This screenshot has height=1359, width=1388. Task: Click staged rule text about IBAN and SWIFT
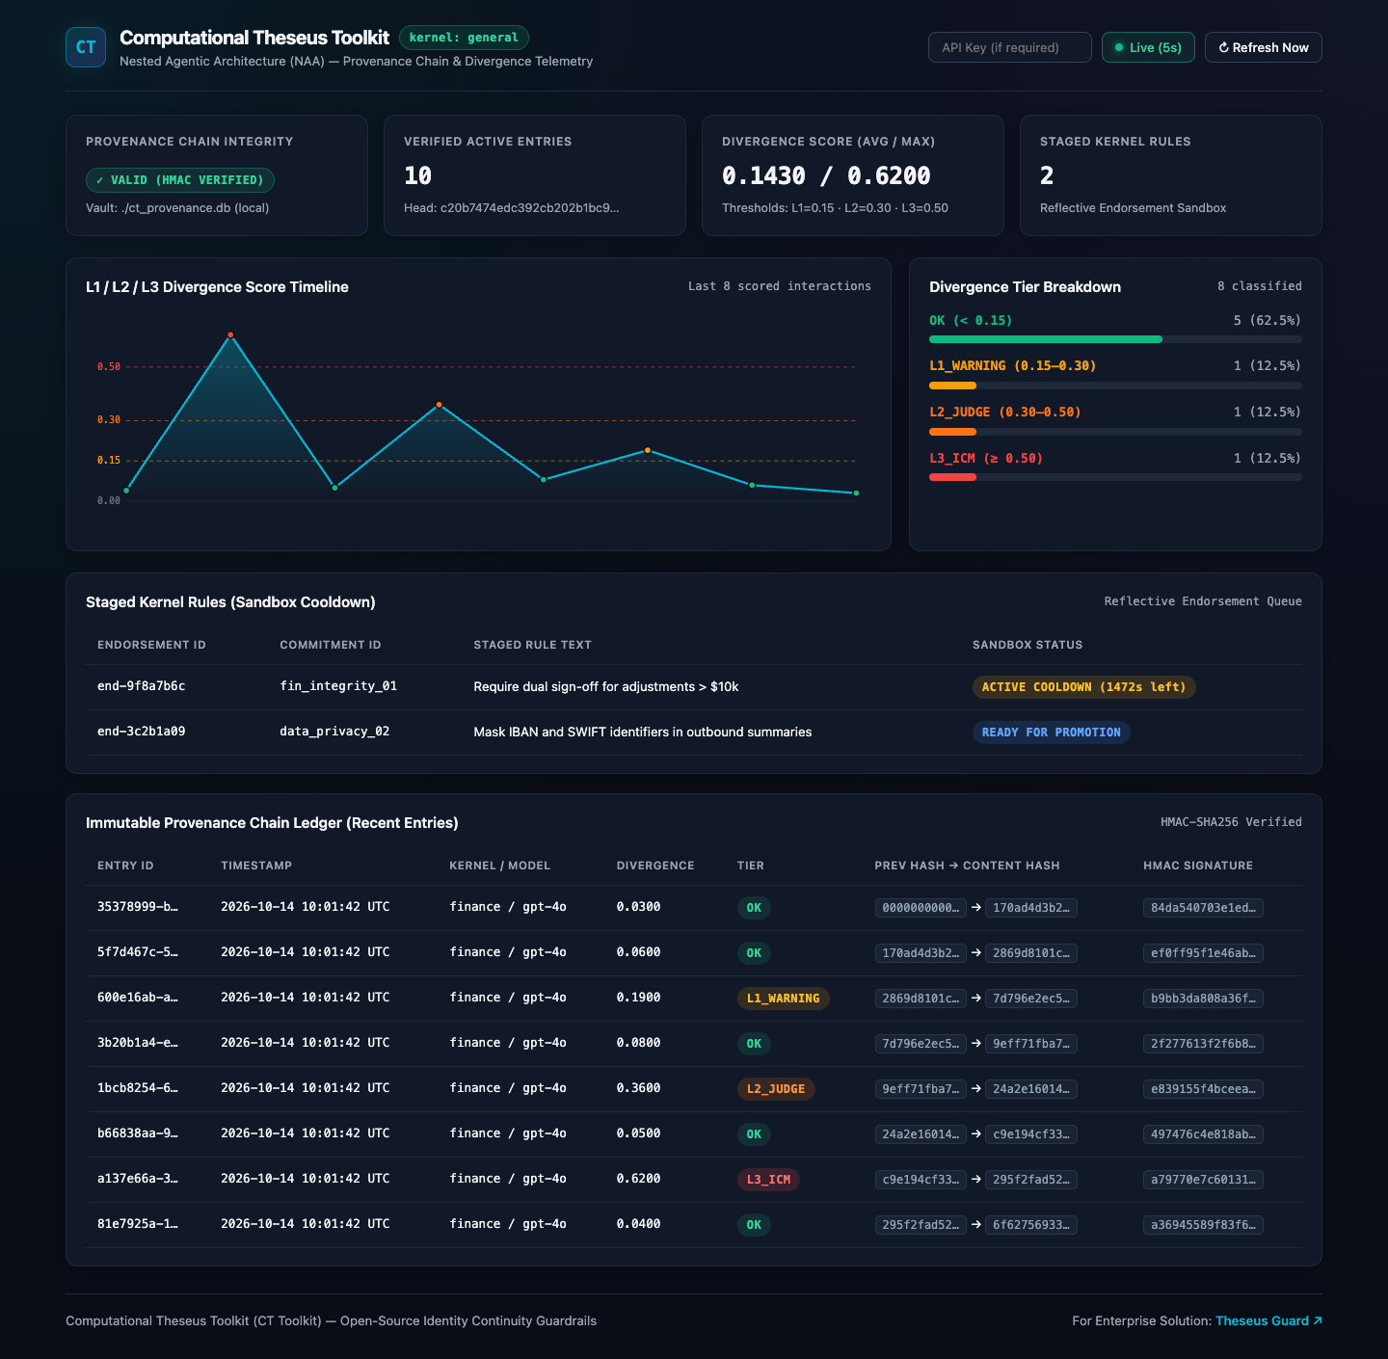[643, 733]
